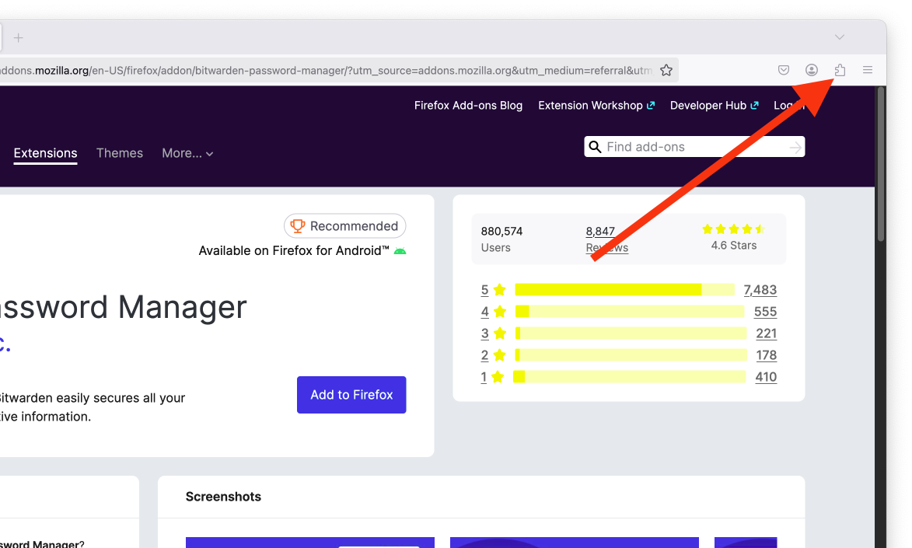
Task: Click the 5-star rating bar
Action: (624, 290)
